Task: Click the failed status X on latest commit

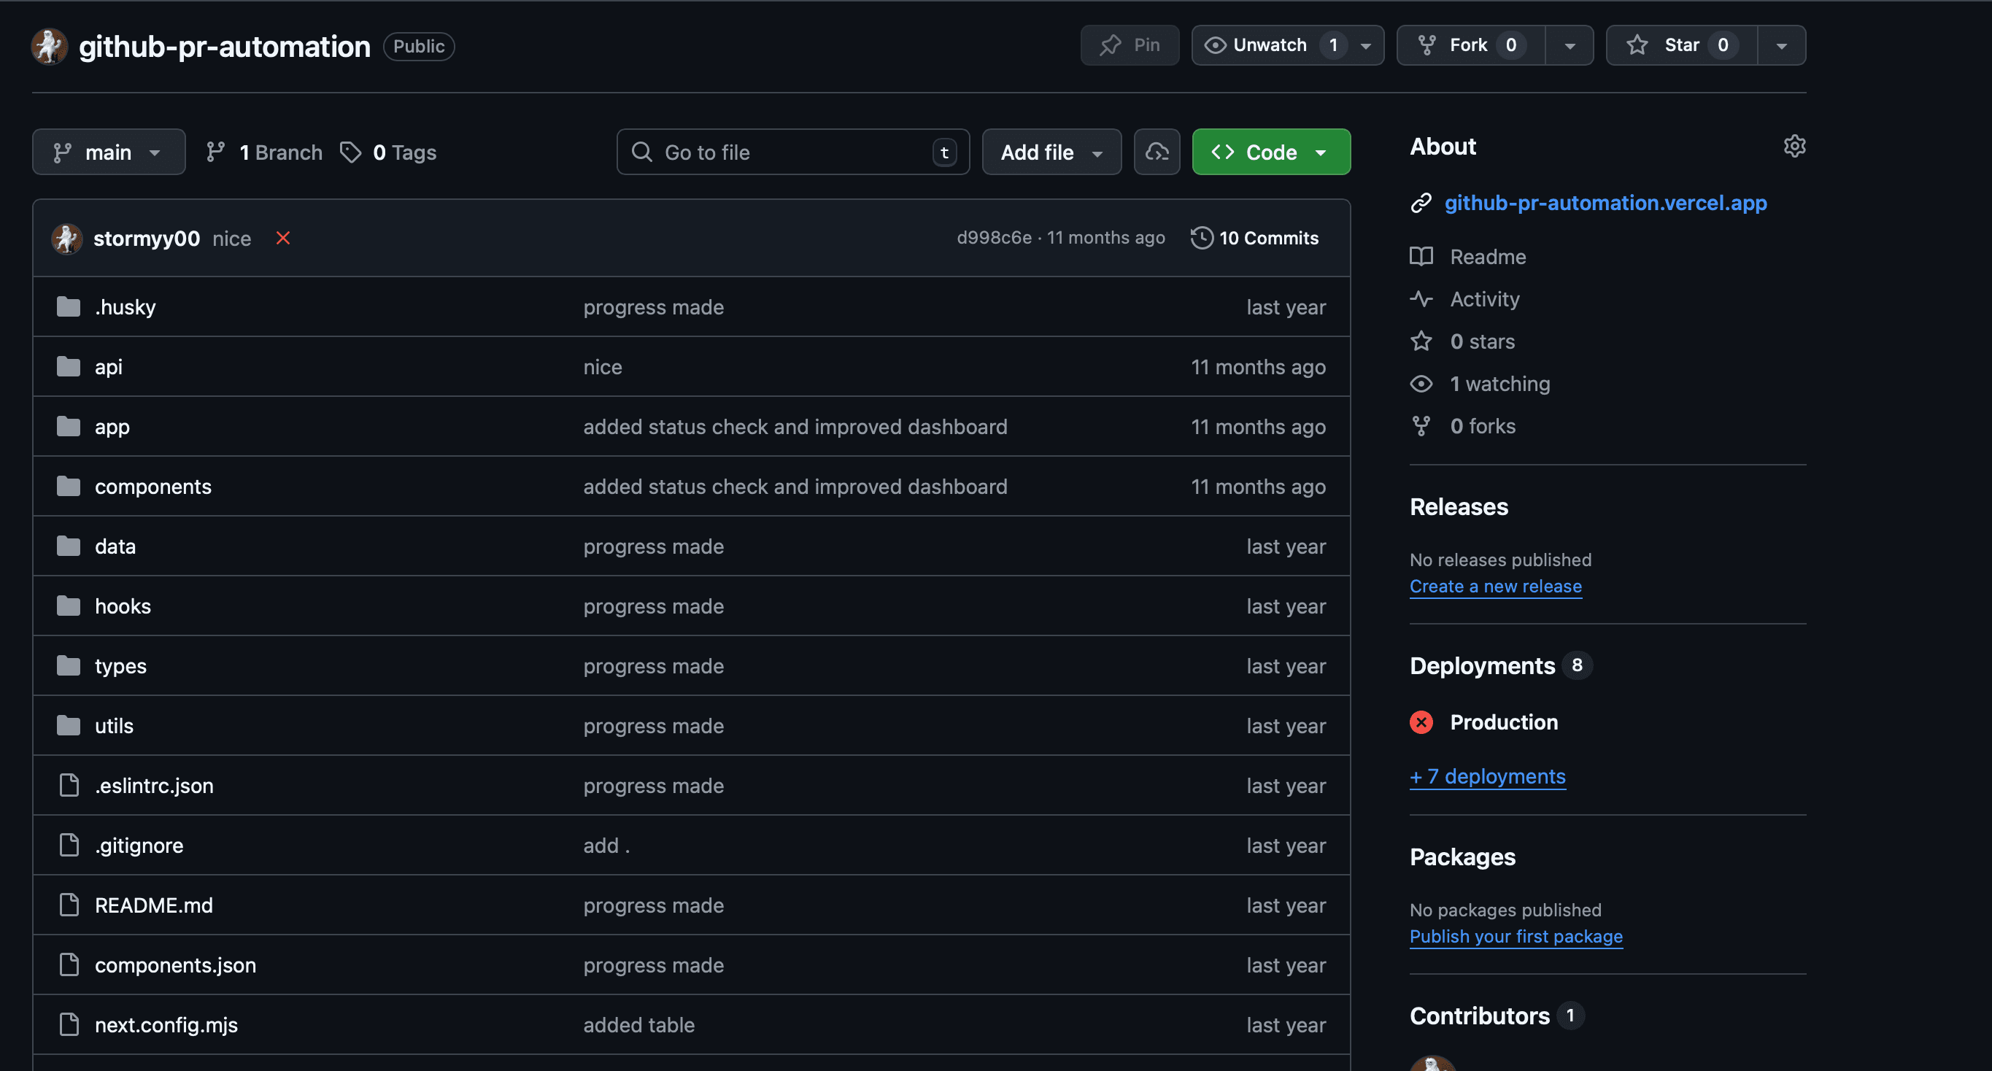Action: [x=283, y=238]
